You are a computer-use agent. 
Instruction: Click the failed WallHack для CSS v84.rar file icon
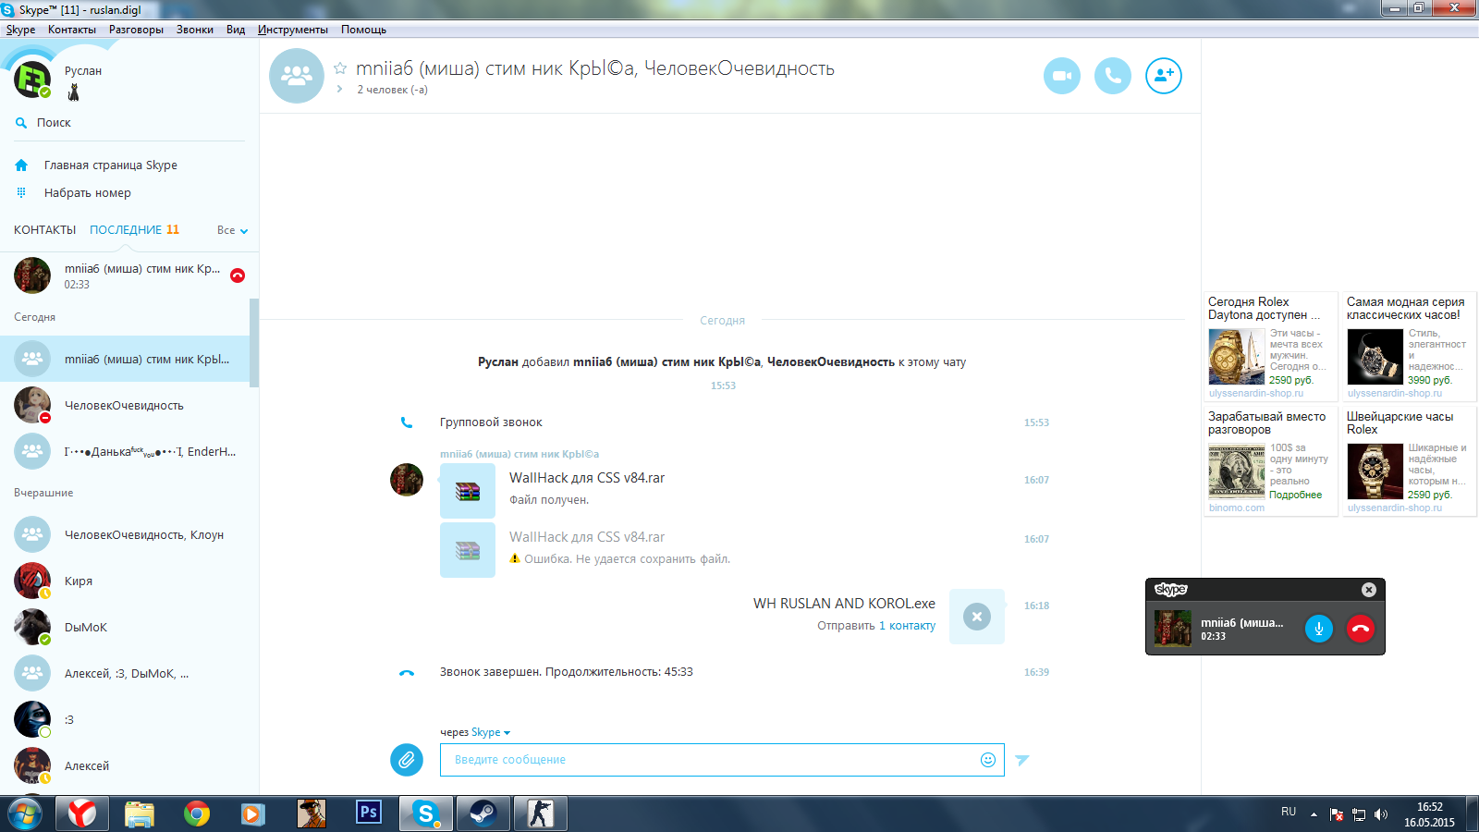468,550
